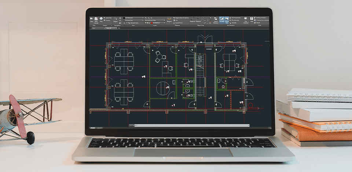Click the Named Views button
This screenshot has height=172, width=352.
(x=133, y=23)
